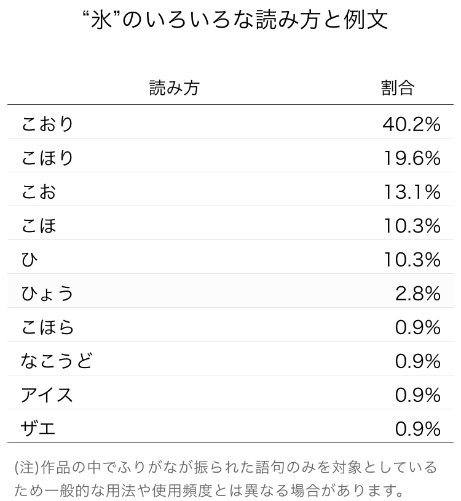Open the ひょう reading entry

tap(48, 294)
